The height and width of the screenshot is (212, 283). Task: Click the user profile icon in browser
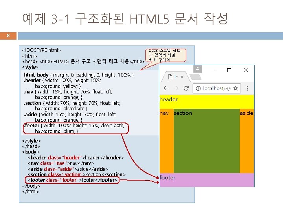(x=198, y=69)
